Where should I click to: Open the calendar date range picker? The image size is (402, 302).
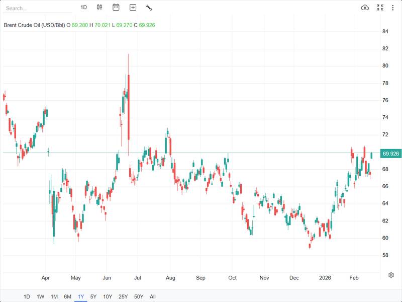tap(116, 8)
